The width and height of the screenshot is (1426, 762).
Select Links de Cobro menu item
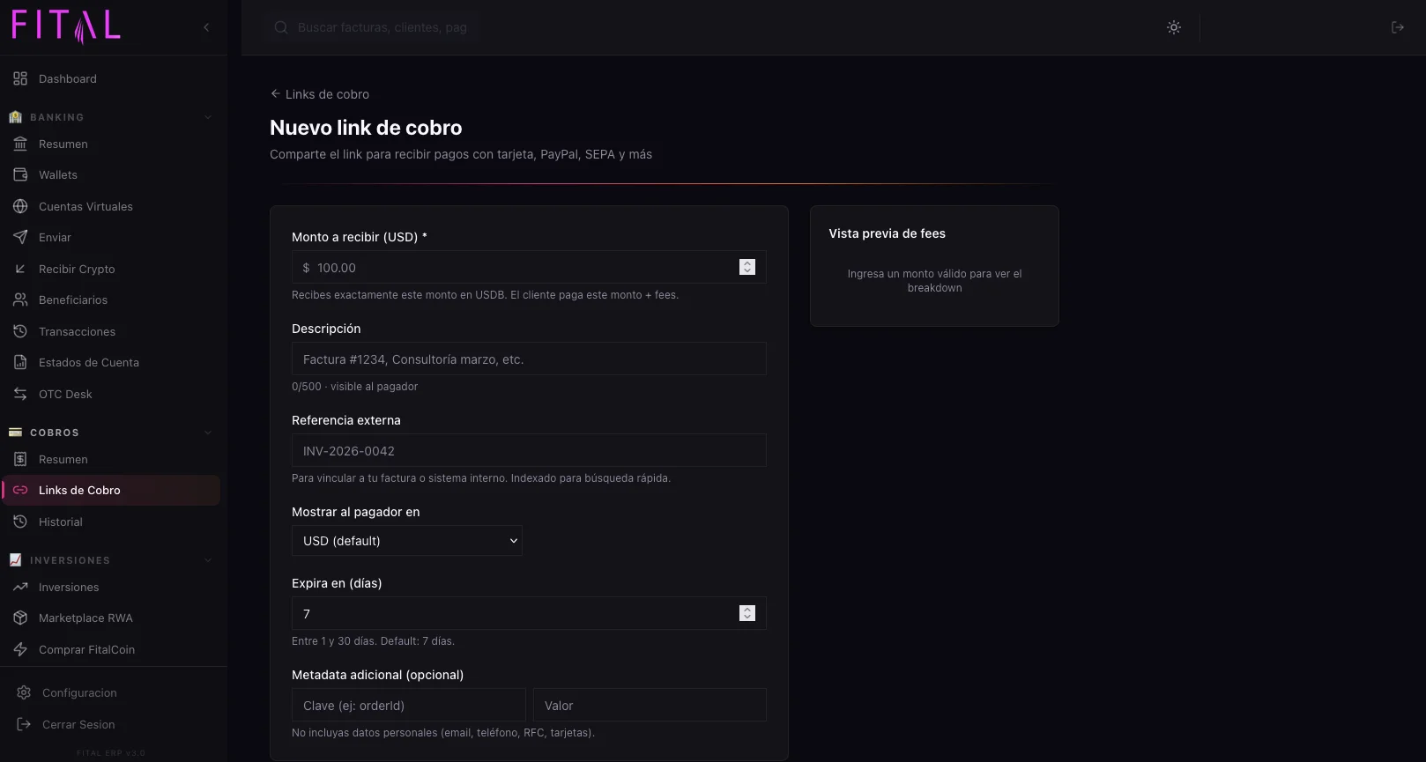pyautogui.click(x=111, y=490)
